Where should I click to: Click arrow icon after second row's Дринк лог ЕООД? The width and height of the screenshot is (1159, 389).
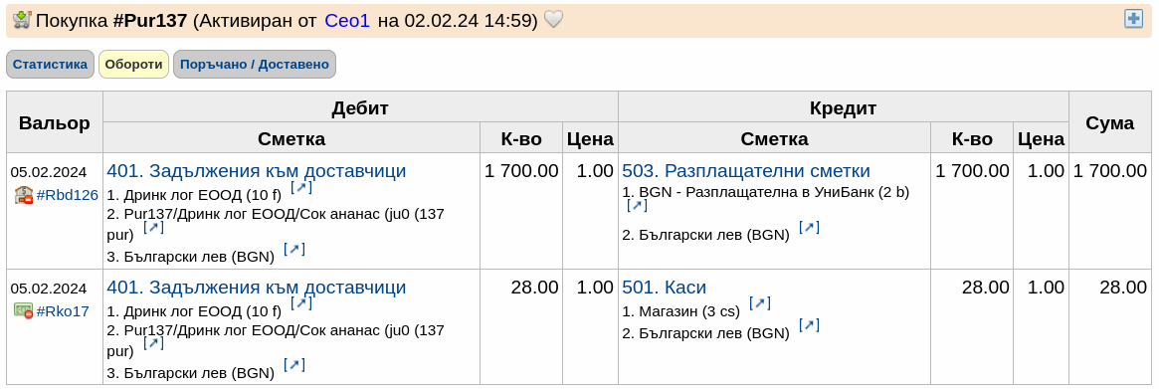(301, 302)
